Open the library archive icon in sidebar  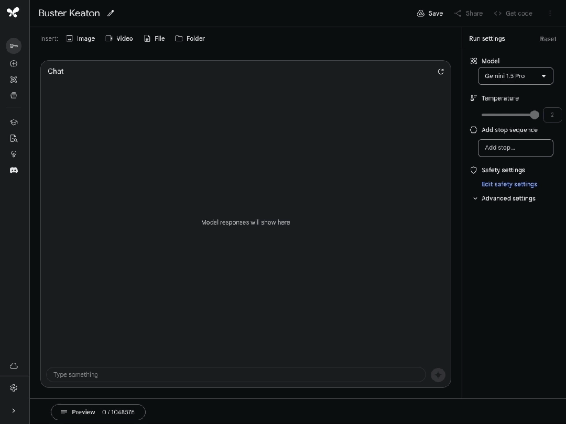[x=14, y=95]
